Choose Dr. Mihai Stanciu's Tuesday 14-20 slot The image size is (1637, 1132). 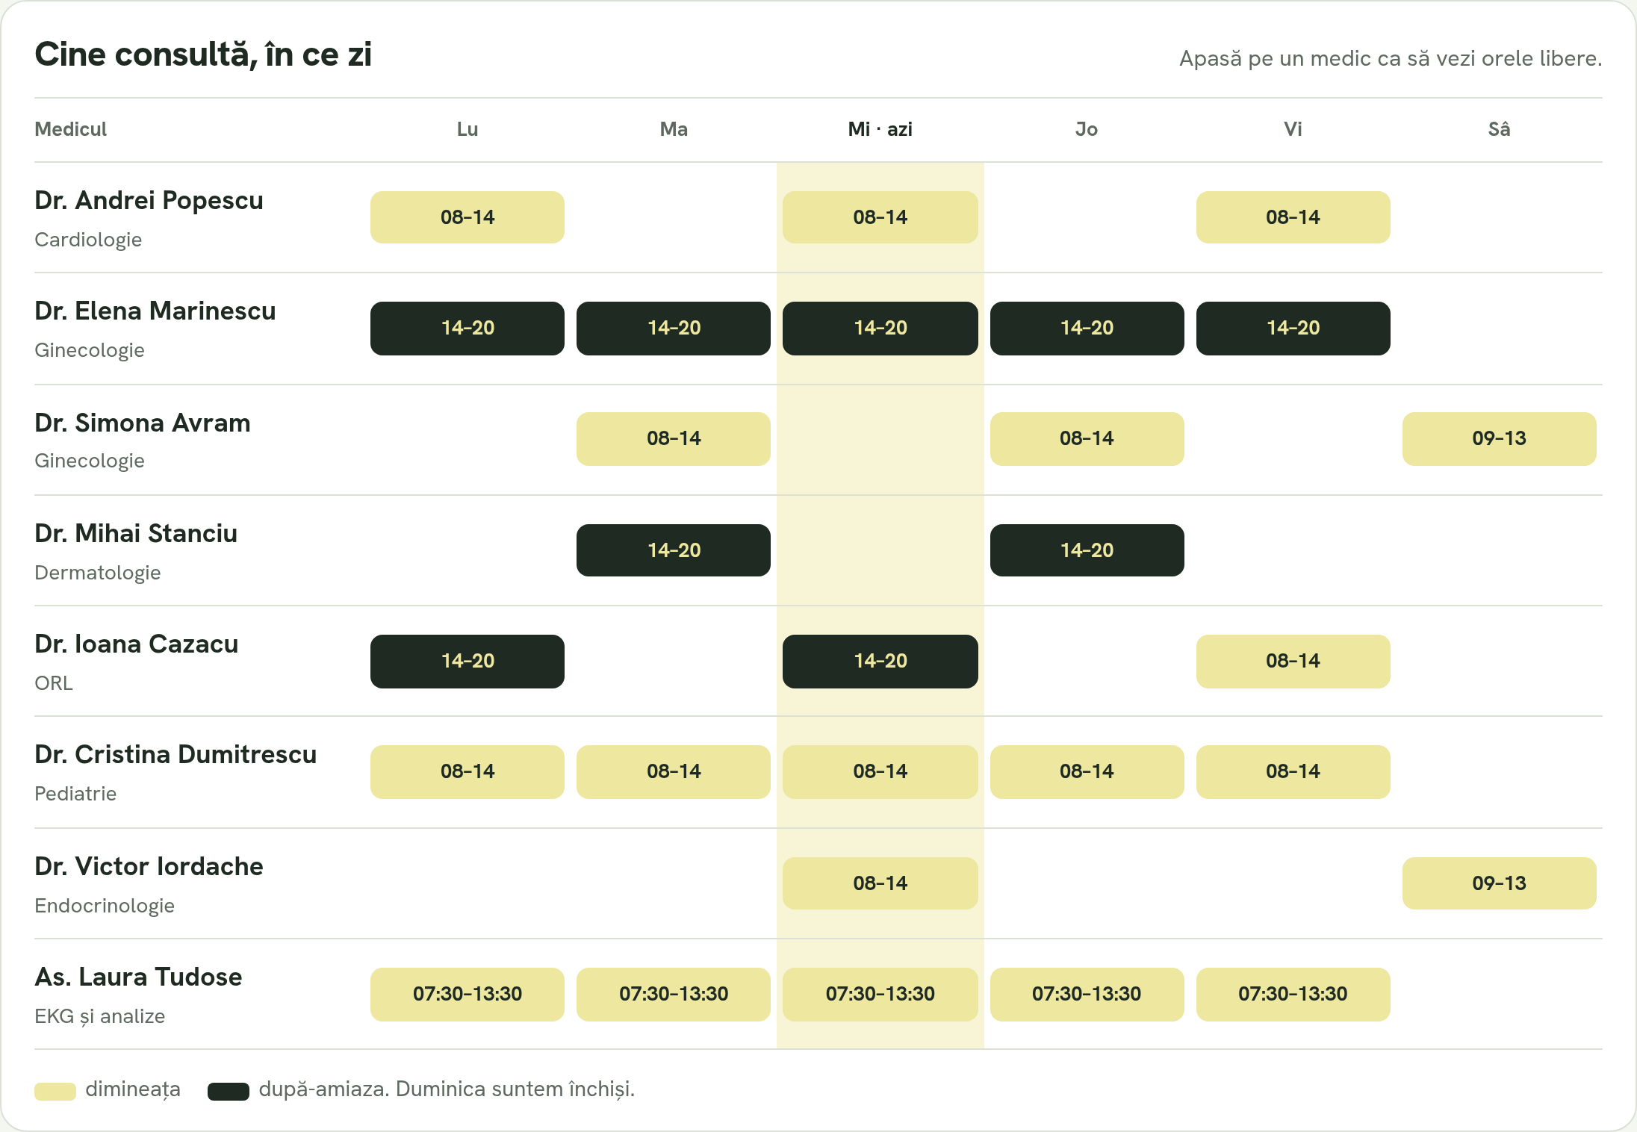[x=673, y=550]
